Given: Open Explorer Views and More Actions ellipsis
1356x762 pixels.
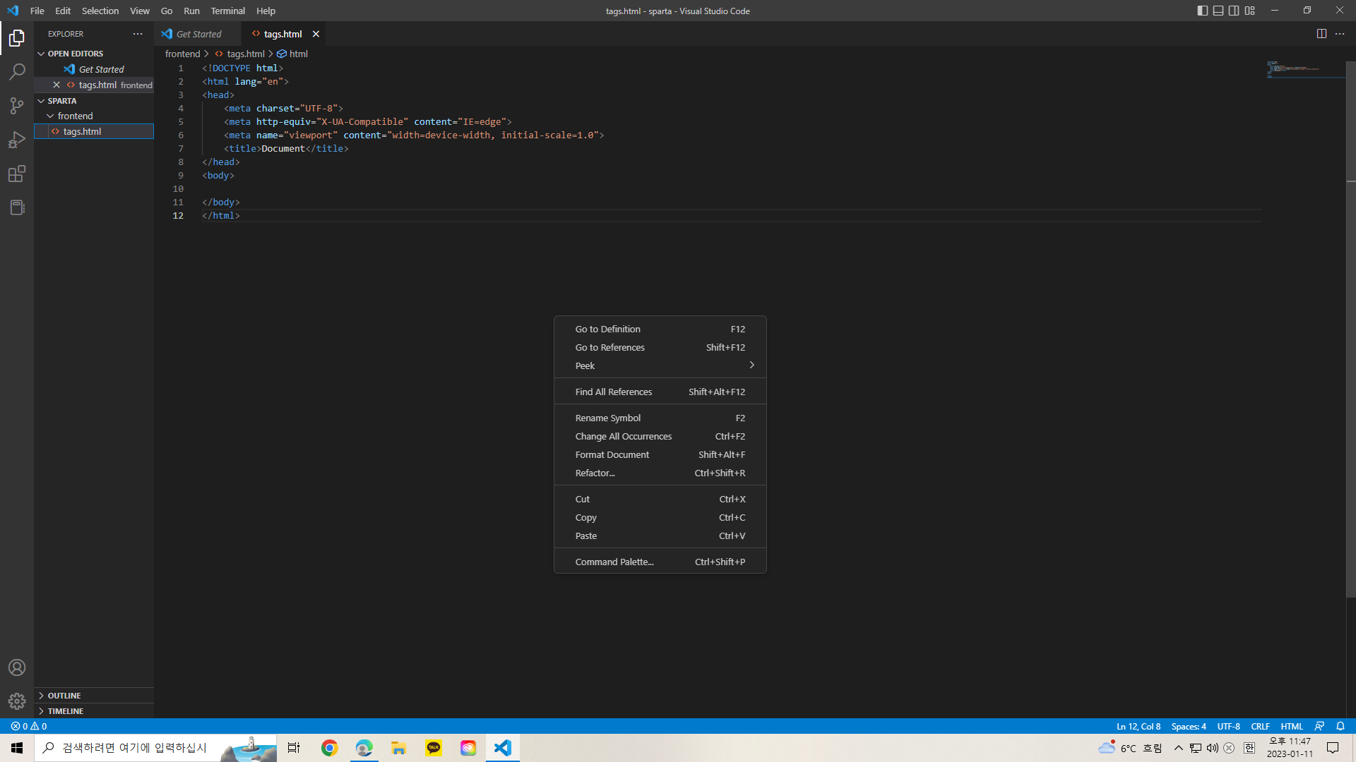Looking at the screenshot, I should point(138,34).
